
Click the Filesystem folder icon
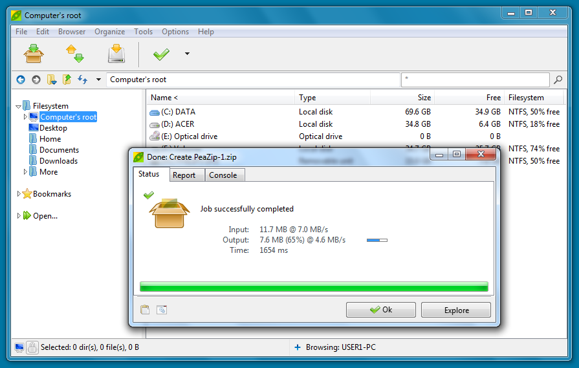[x=27, y=106]
